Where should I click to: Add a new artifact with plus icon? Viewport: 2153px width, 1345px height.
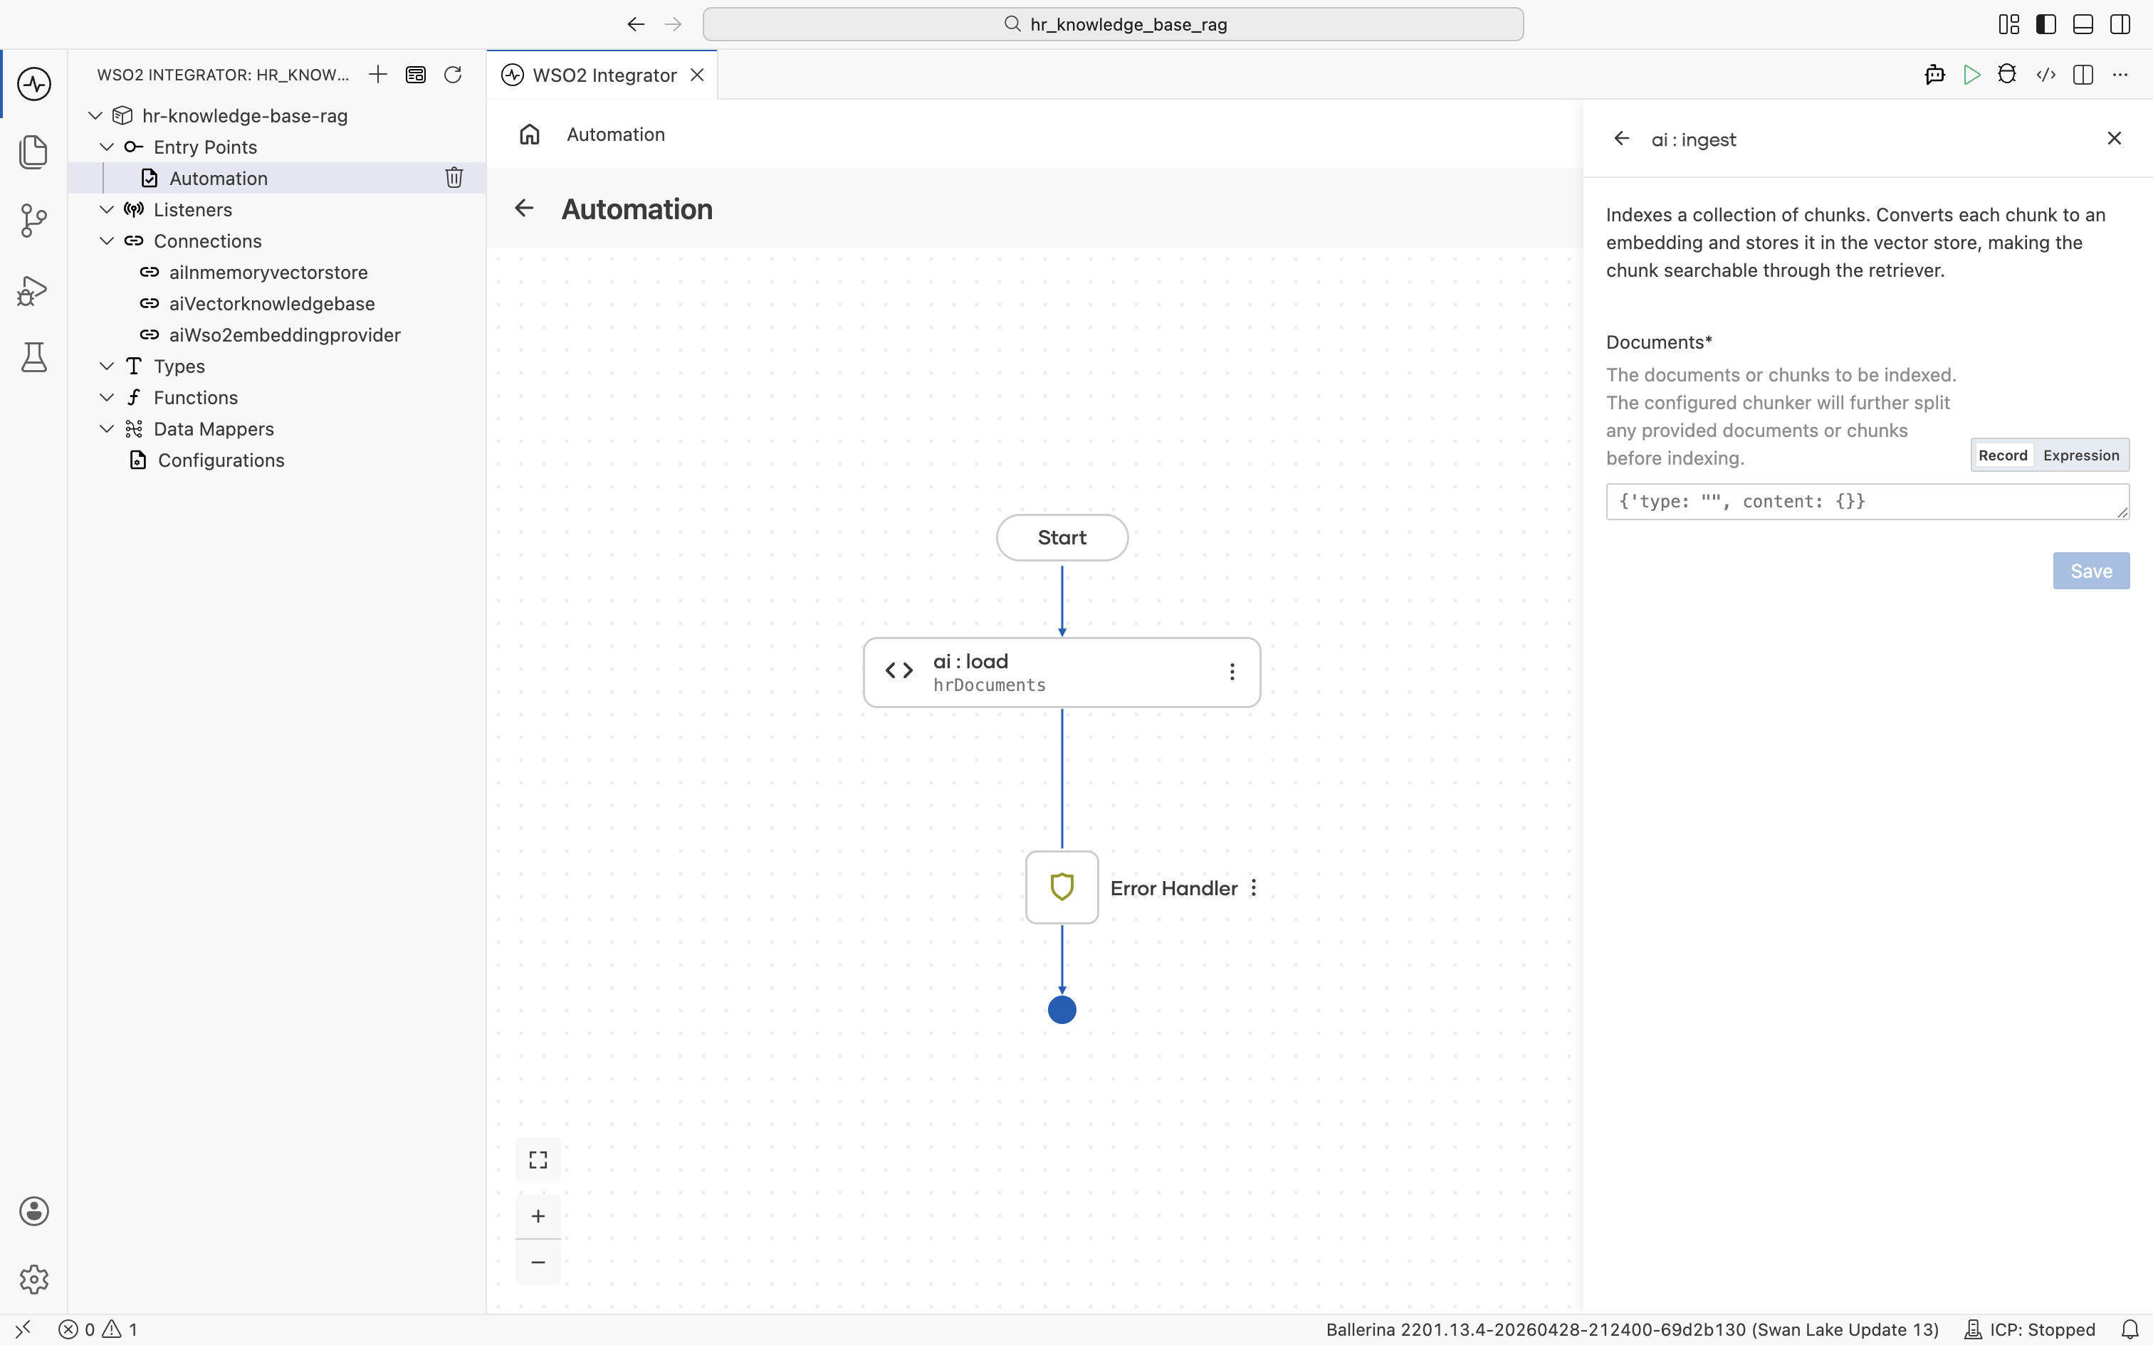click(378, 75)
